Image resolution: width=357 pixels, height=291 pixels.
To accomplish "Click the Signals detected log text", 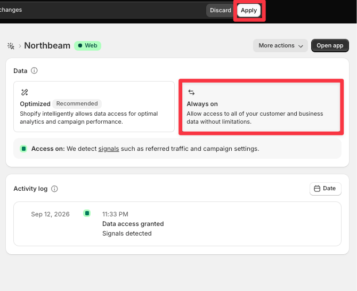I will [x=127, y=233].
